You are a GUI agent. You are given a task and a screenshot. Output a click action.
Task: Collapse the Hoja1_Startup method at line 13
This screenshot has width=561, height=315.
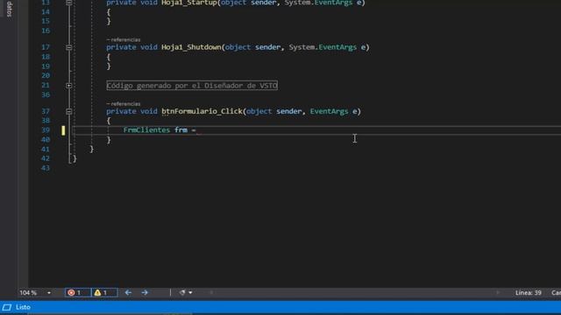(x=68, y=2)
